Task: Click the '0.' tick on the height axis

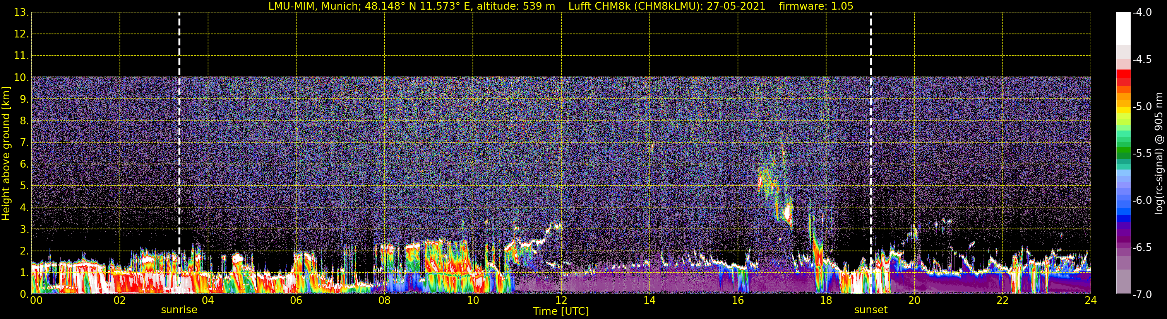Action: [24, 294]
